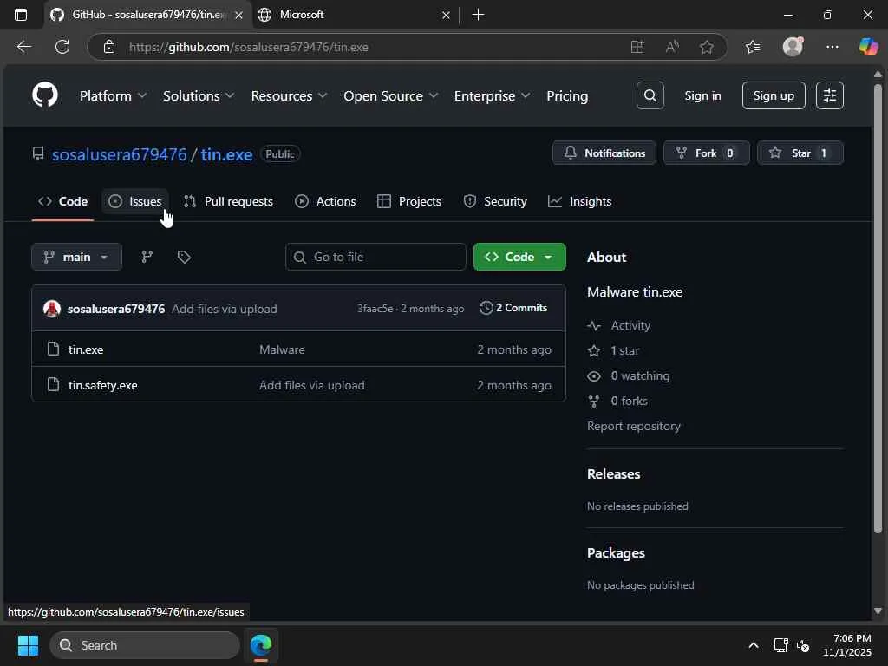Image resolution: width=888 pixels, height=666 pixels.
Task: Click the Sign in link
Action: click(702, 95)
